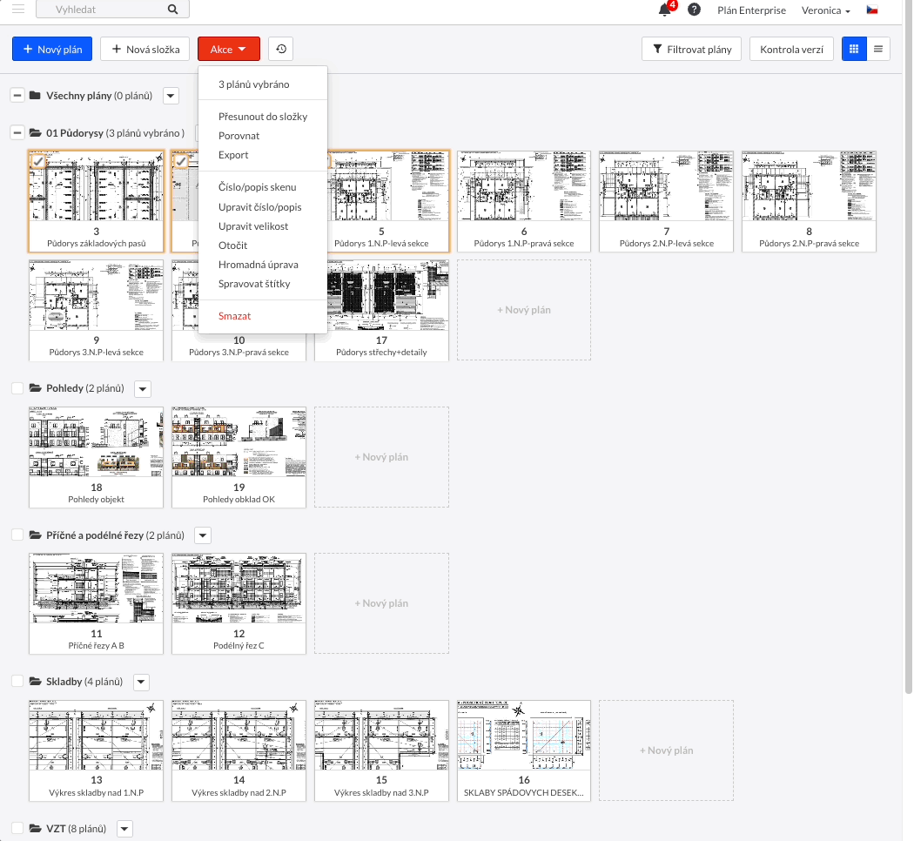Uncheck the second selected plan thumbnail checkbox
Viewport: 914px width, 841px height.
tap(181, 161)
